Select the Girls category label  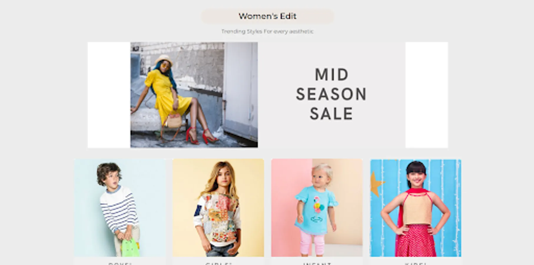pyautogui.click(x=218, y=264)
